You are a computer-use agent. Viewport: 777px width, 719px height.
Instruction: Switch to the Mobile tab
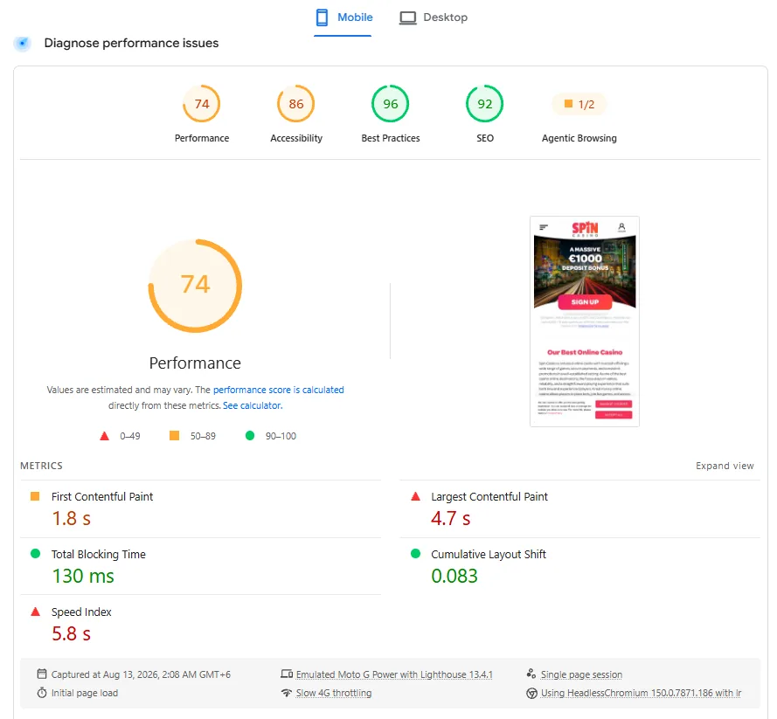[x=343, y=17]
